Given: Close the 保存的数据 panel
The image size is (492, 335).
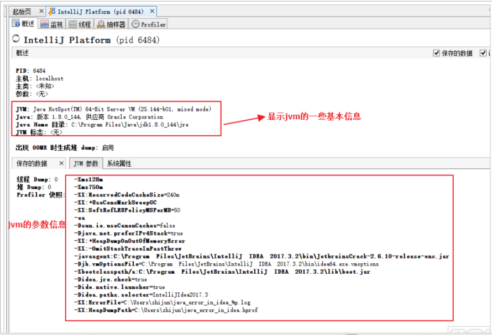Looking at the screenshot, I should [61, 163].
